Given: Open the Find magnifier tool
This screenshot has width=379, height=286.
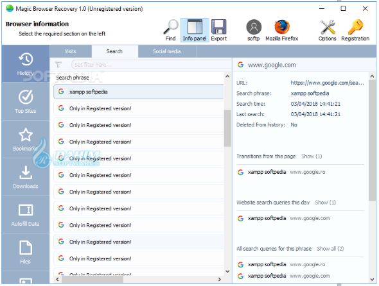Looking at the screenshot, I should click(x=171, y=30).
